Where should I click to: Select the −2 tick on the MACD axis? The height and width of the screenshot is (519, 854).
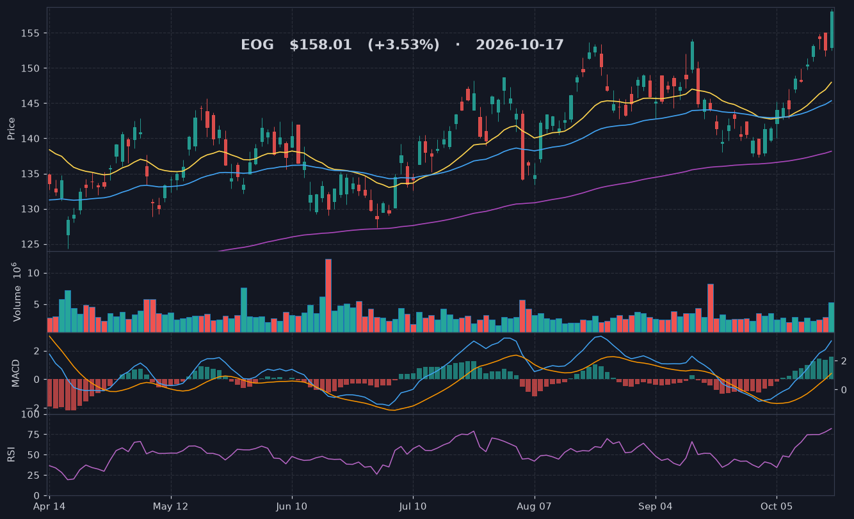34,408
